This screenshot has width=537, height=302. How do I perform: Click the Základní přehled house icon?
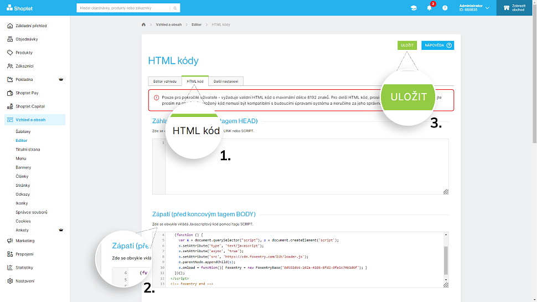(x=10, y=25)
